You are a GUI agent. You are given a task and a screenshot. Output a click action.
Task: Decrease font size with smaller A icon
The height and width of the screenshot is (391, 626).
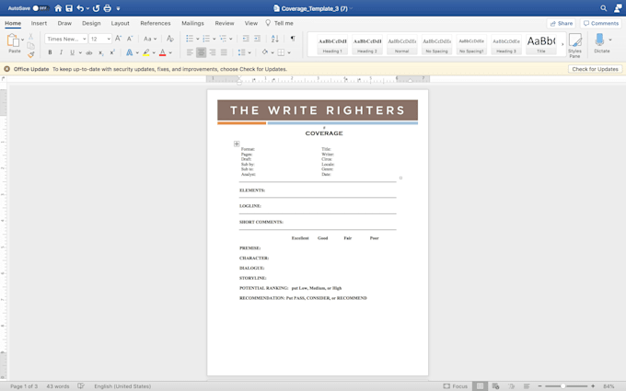coord(130,39)
